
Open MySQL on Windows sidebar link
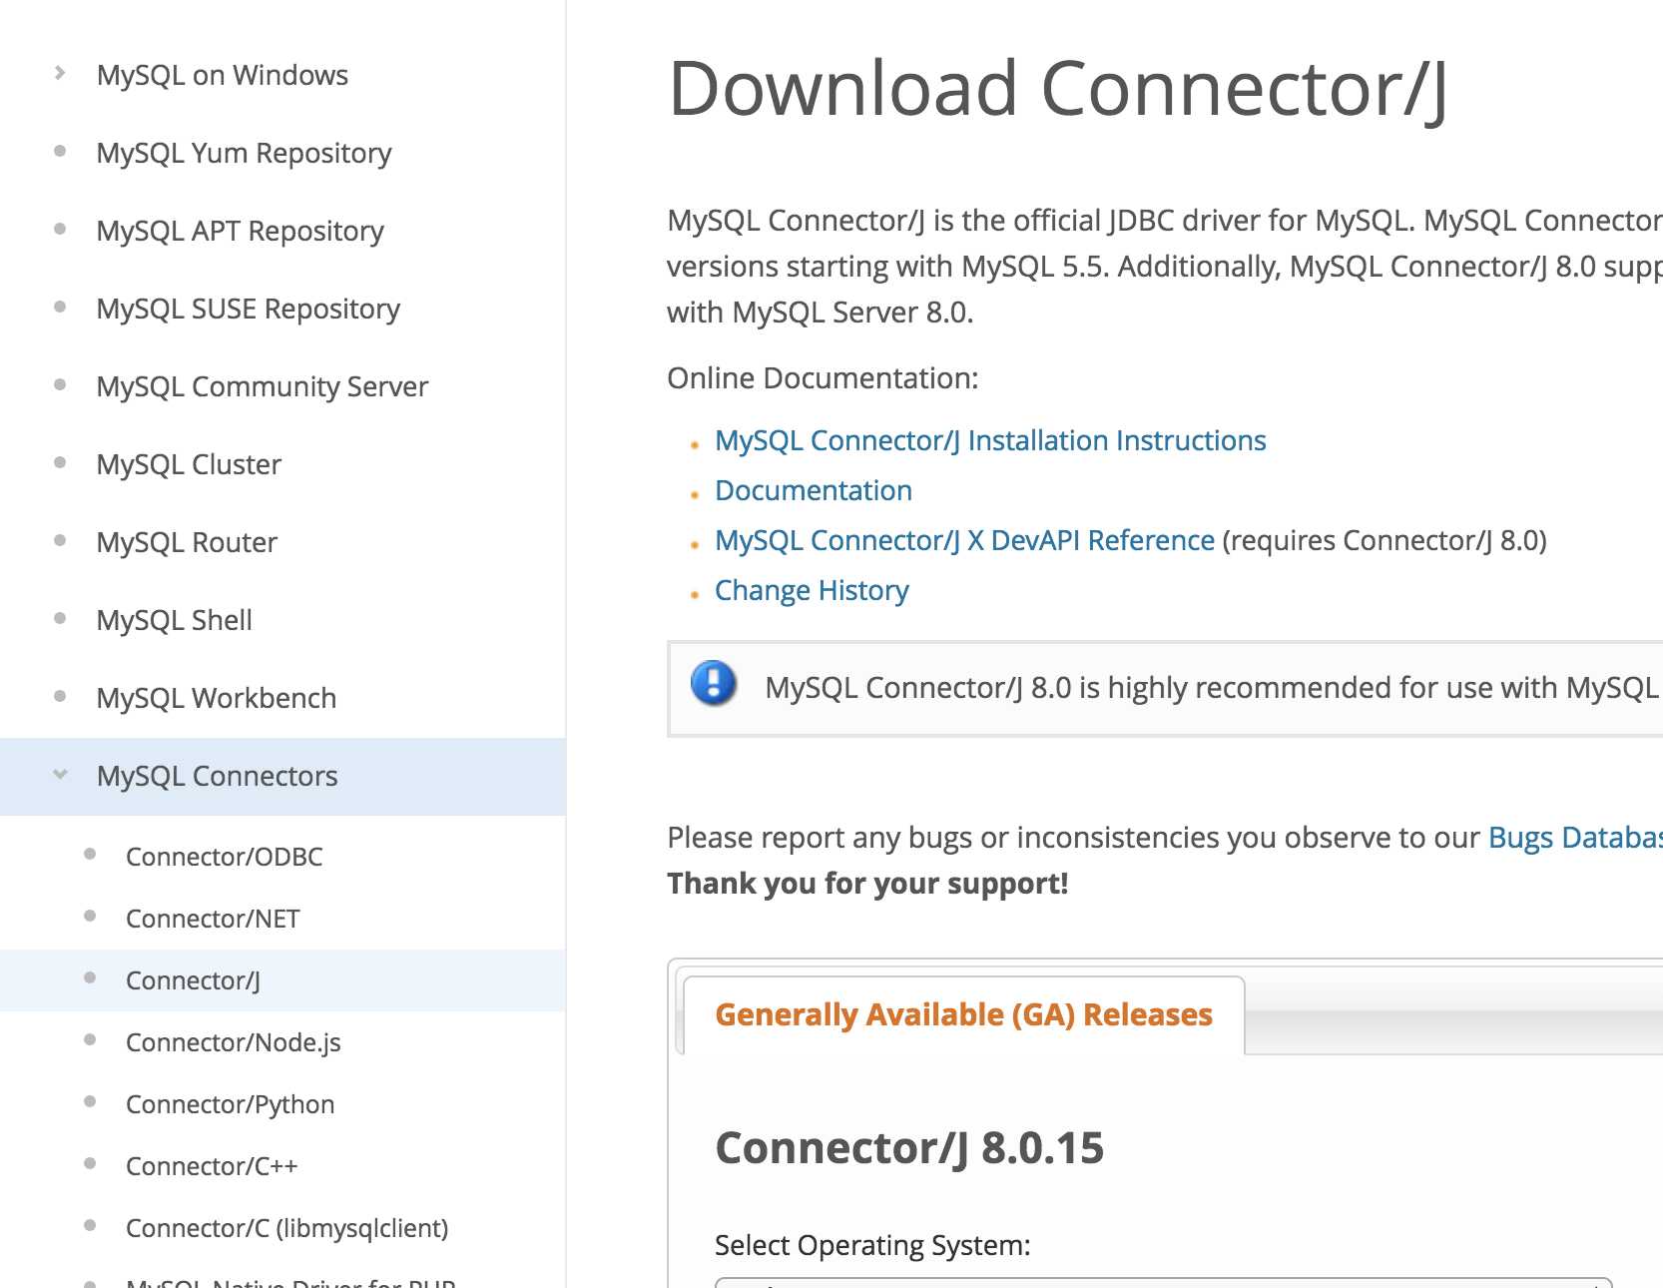point(222,75)
